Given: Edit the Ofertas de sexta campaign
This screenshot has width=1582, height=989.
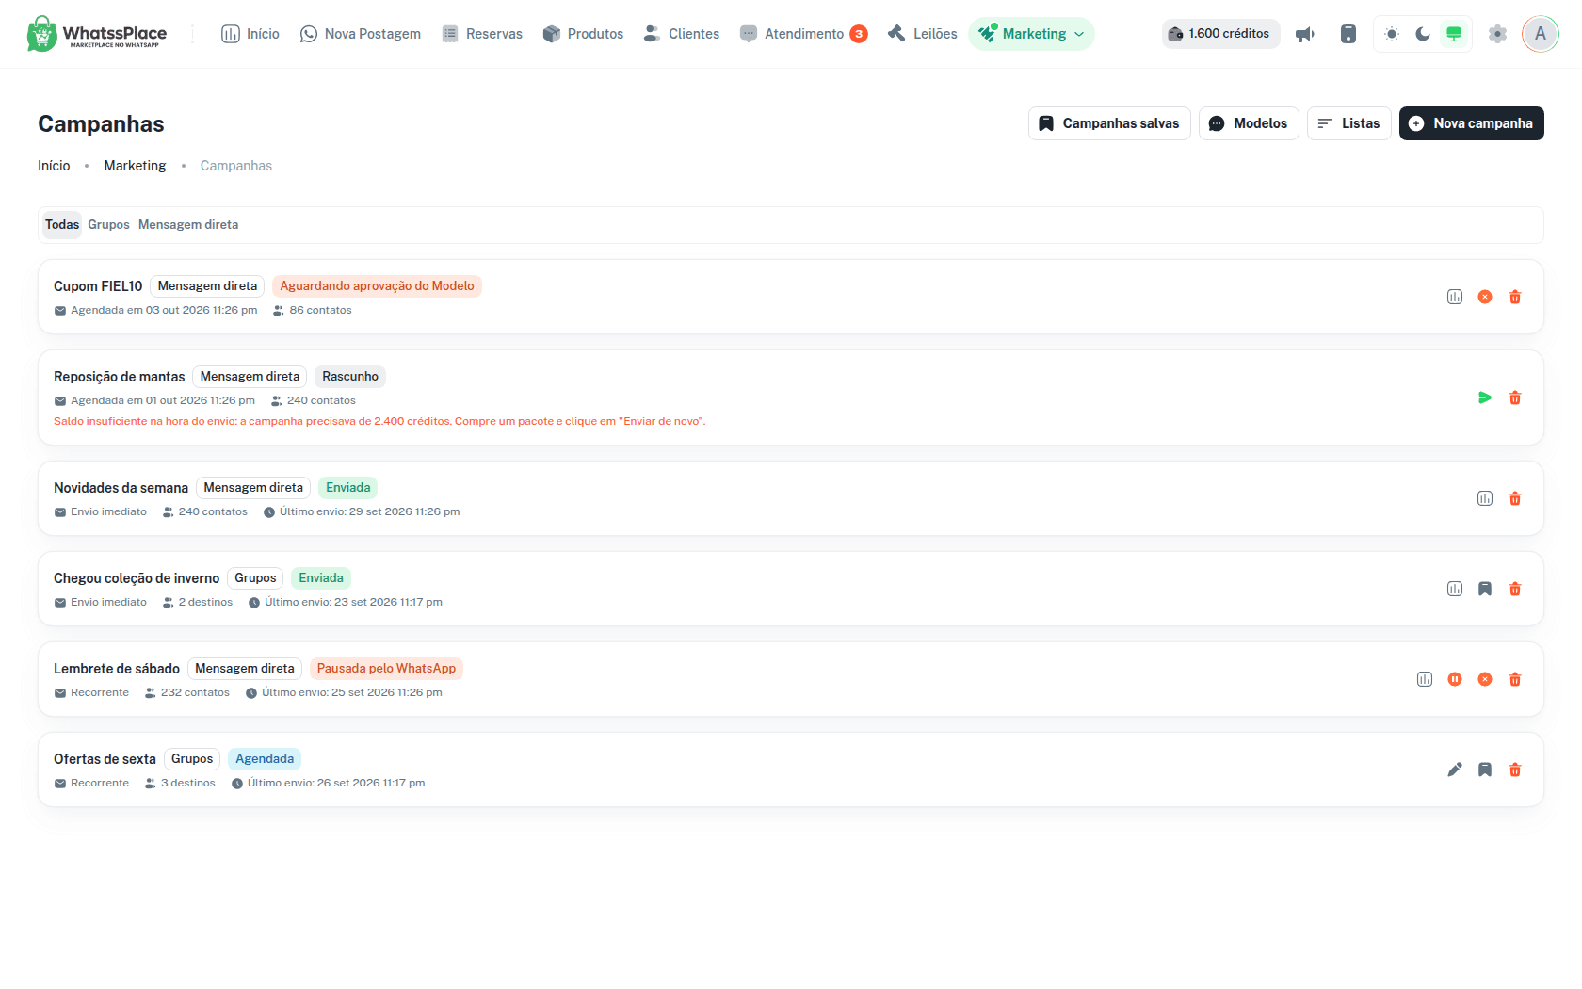Looking at the screenshot, I should coord(1455,770).
